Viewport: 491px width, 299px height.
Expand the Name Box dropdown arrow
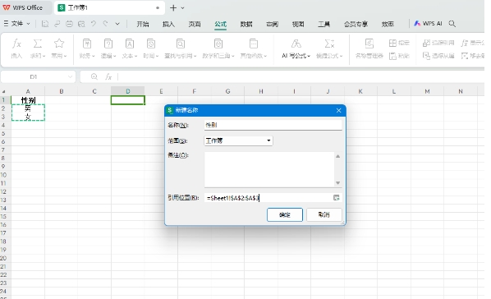tap(70, 76)
